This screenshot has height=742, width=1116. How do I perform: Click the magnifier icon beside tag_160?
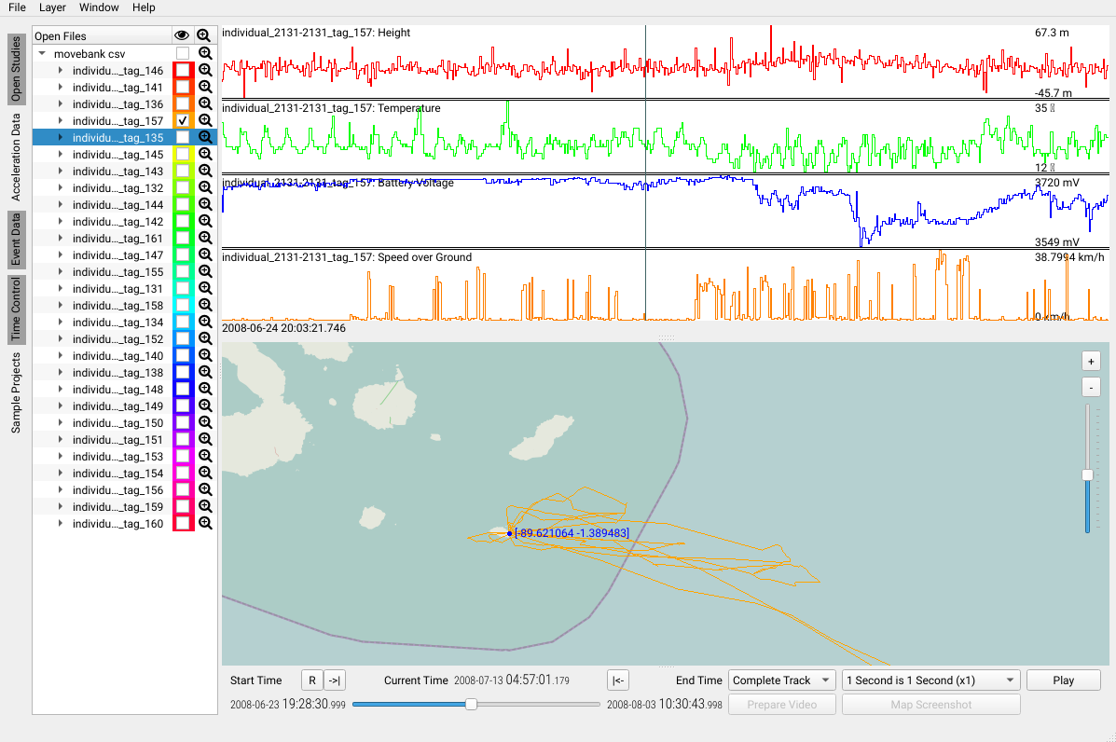point(205,524)
